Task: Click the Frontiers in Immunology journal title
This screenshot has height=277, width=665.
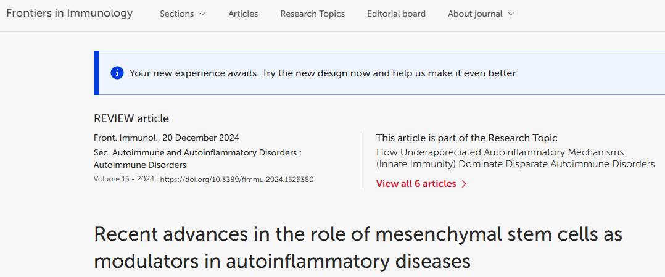Action: point(69,13)
